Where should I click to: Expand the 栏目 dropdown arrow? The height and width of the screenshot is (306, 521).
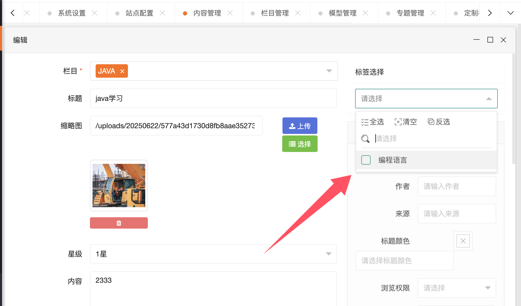pyautogui.click(x=329, y=71)
